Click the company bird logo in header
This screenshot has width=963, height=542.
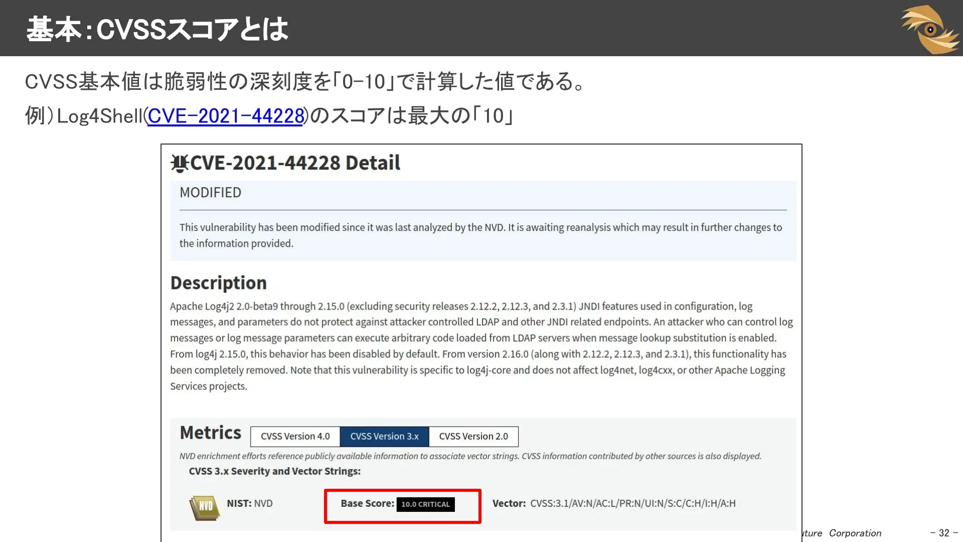pyautogui.click(x=930, y=28)
